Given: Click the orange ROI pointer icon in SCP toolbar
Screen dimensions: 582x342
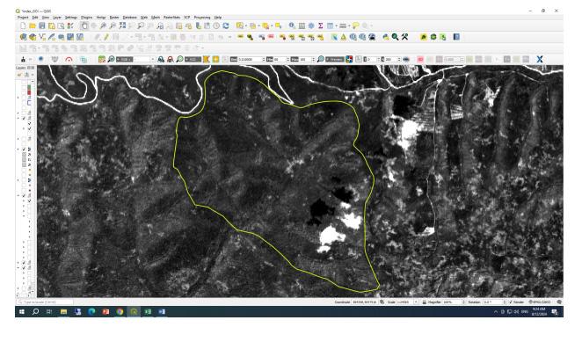Looking at the screenshot, I should click(x=207, y=59).
